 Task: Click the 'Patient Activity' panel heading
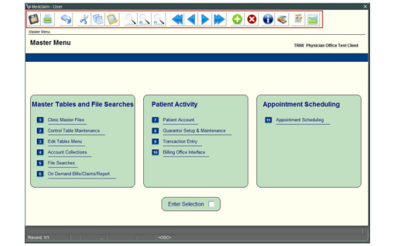coord(175,104)
